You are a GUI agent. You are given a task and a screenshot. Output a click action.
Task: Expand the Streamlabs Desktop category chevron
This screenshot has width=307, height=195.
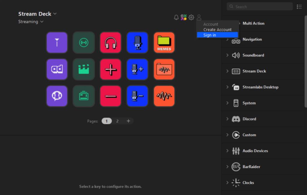(227, 87)
